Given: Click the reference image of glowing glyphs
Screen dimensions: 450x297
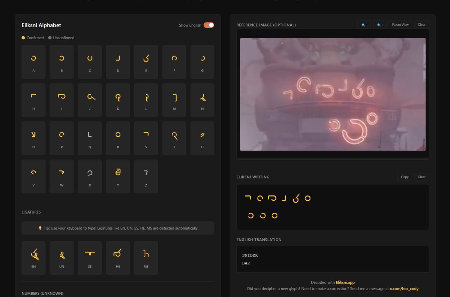Looking at the screenshot, I should 333,94.
